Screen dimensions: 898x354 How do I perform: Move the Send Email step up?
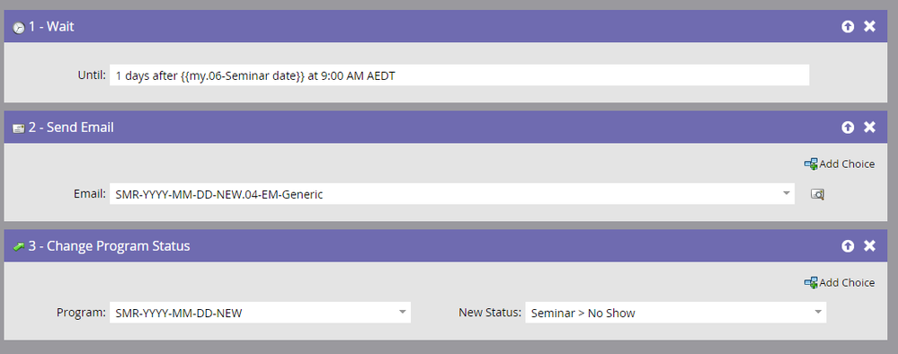click(x=848, y=128)
